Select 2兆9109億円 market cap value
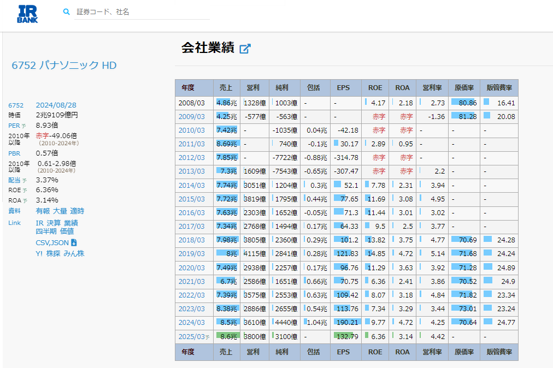Screen dimensions: 553x368 click(57, 115)
